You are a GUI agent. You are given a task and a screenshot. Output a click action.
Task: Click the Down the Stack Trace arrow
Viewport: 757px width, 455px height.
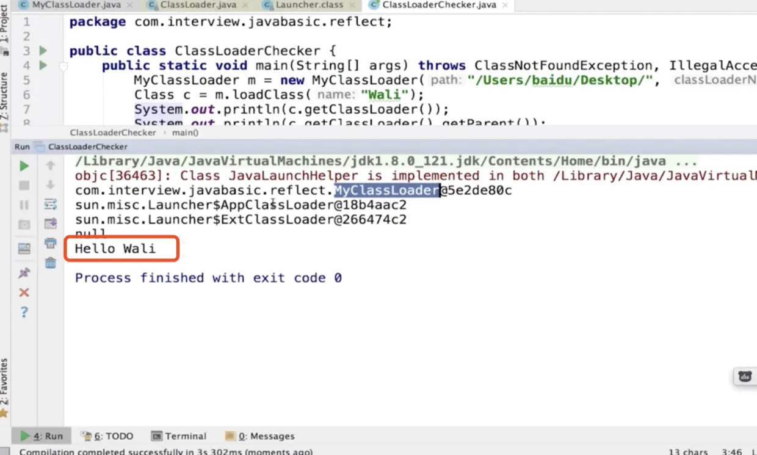tap(51, 185)
